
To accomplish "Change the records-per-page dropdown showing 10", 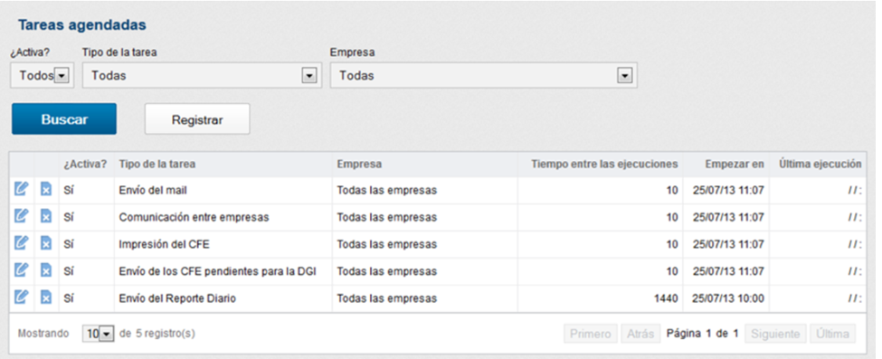I will pyautogui.click(x=99, y=334).
